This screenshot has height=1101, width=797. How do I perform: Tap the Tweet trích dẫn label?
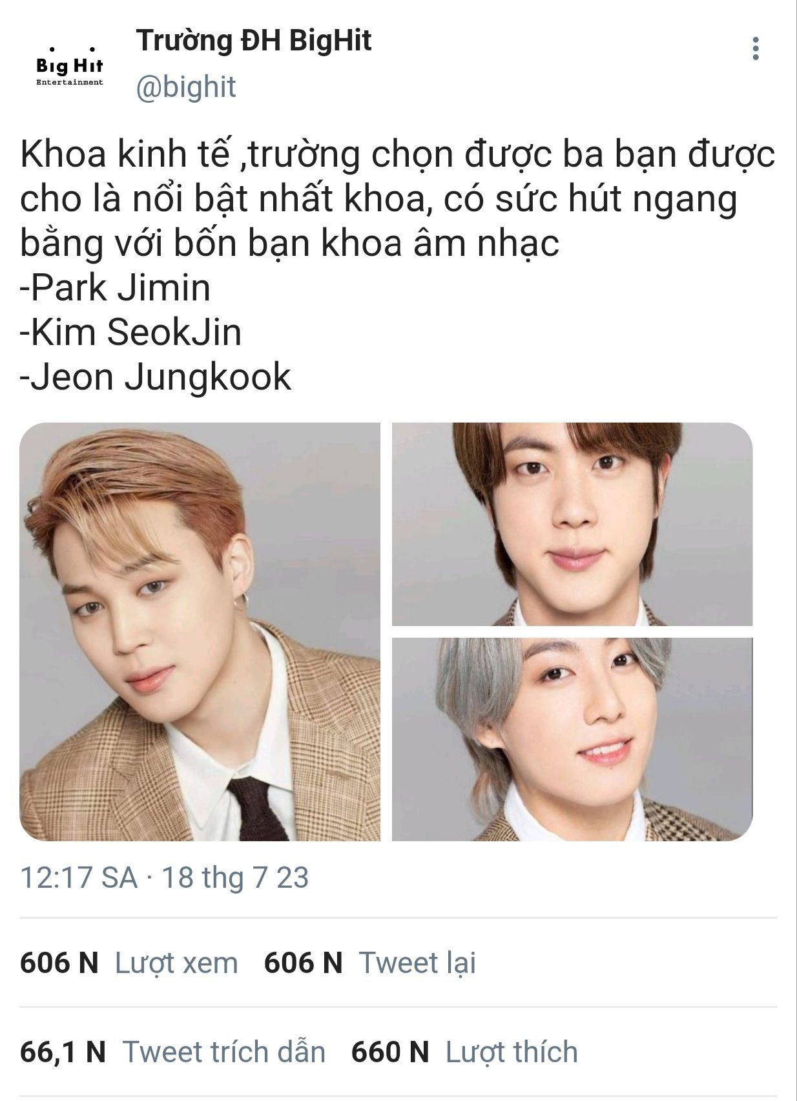pos(224,1052)
